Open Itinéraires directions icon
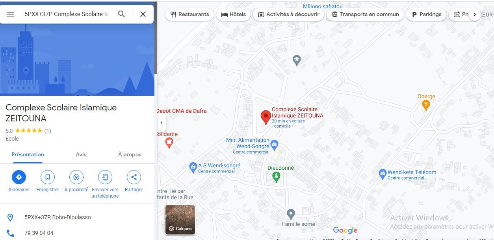494x240 pixels. click(x=19, y=177)
